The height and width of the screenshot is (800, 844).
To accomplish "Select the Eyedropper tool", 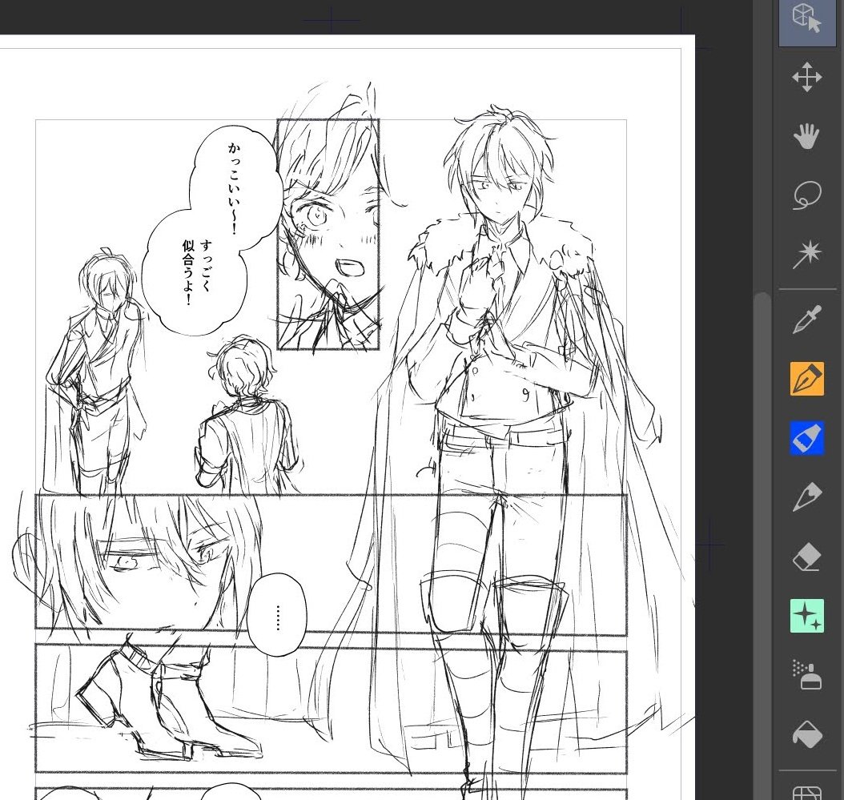I will (807, 320).
